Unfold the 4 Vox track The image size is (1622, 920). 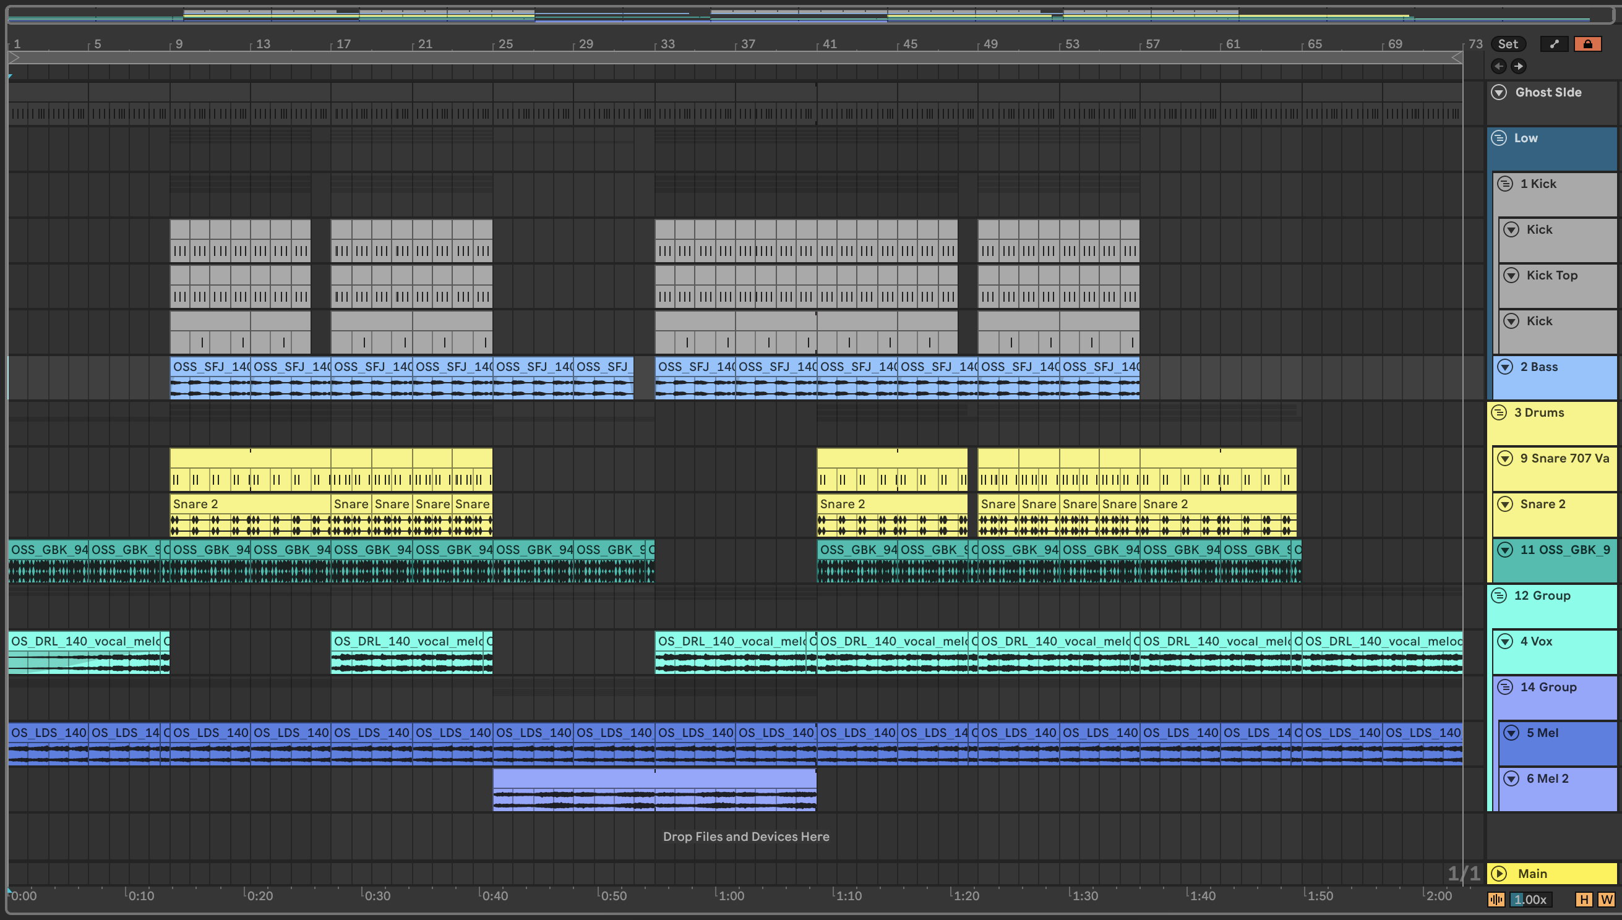click(x=1505, y=641)
